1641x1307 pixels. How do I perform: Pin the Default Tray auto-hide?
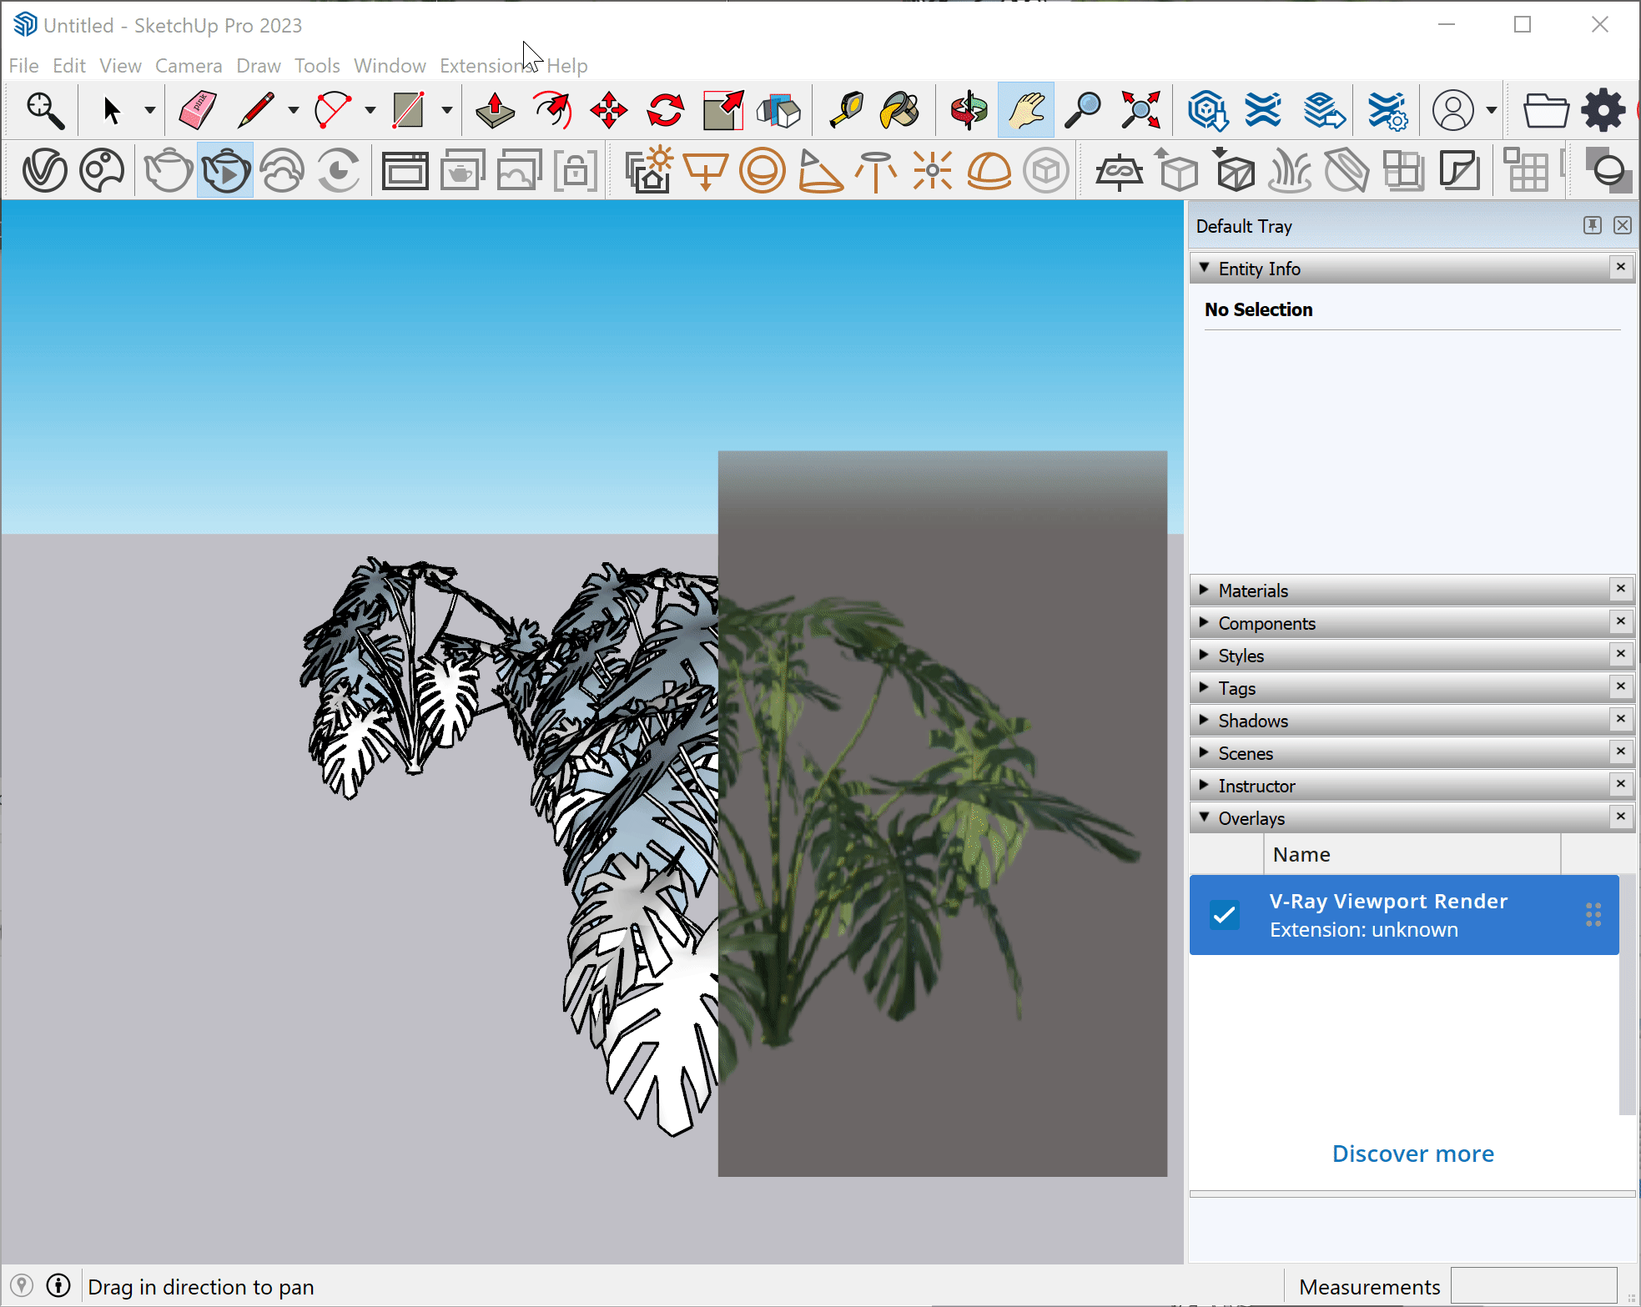pos(1593,225)
